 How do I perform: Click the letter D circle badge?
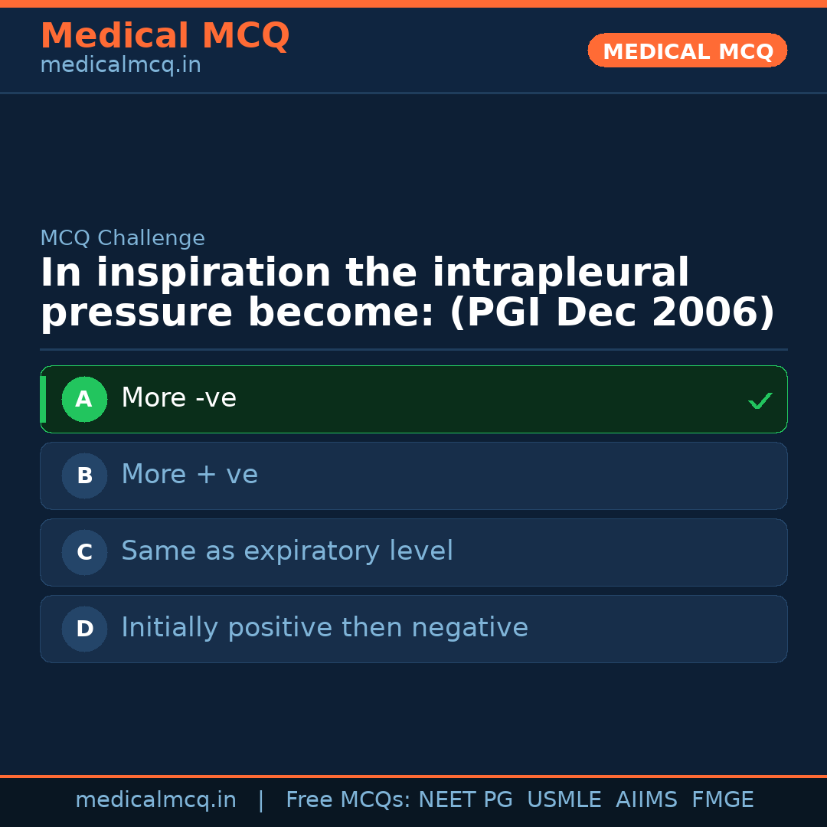pyautogui.click(x=84, y=629)
